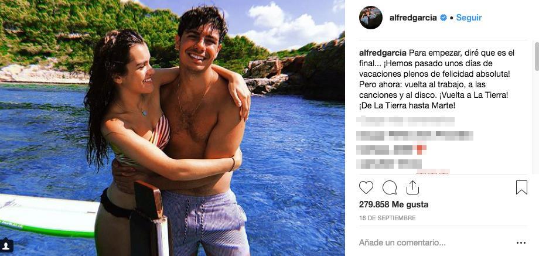Select the first blurred comment
Screen dimensions: 539x256
(x=405, y=121)
